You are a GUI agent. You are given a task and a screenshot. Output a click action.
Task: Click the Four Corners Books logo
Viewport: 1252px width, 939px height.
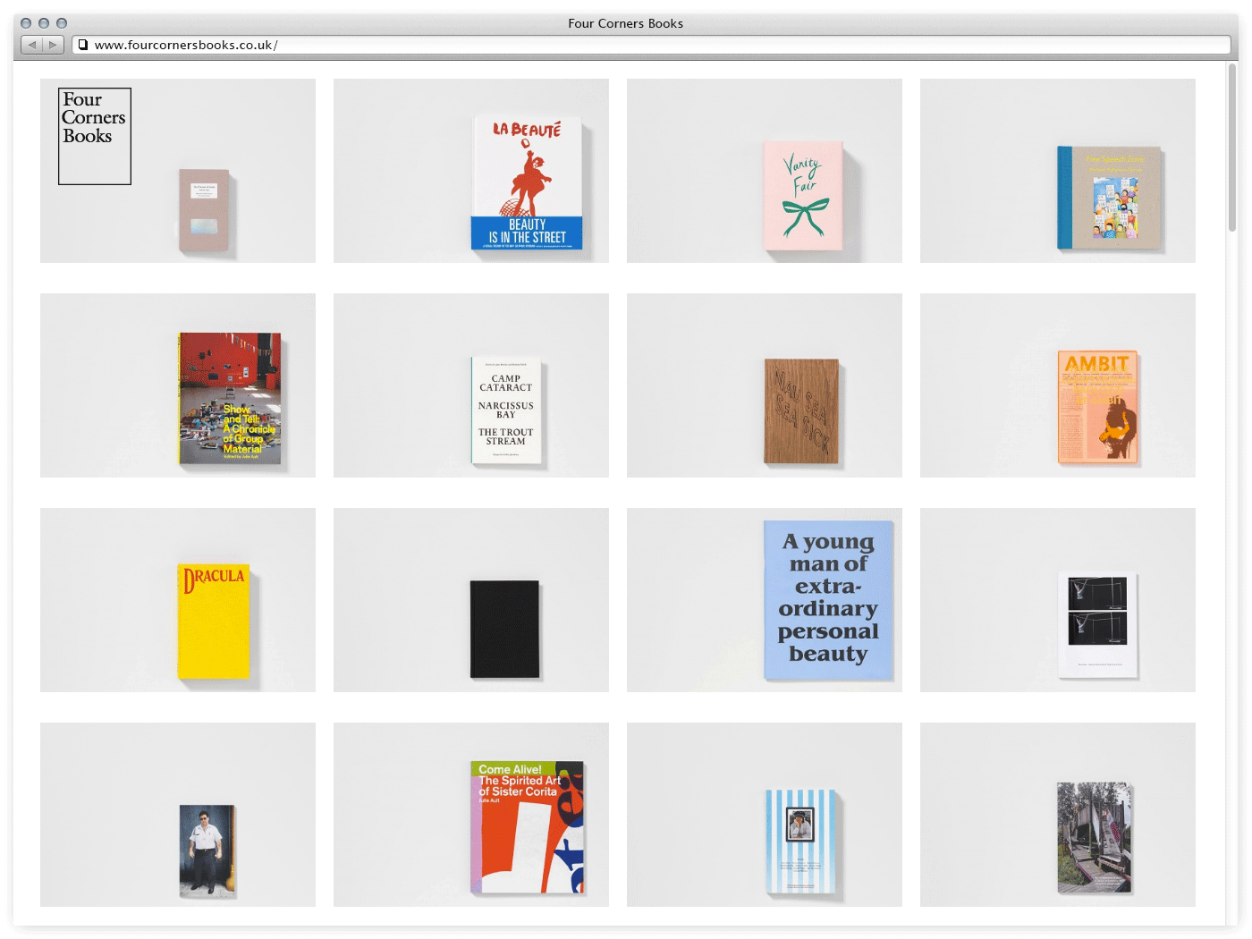(x=95, y=136)
